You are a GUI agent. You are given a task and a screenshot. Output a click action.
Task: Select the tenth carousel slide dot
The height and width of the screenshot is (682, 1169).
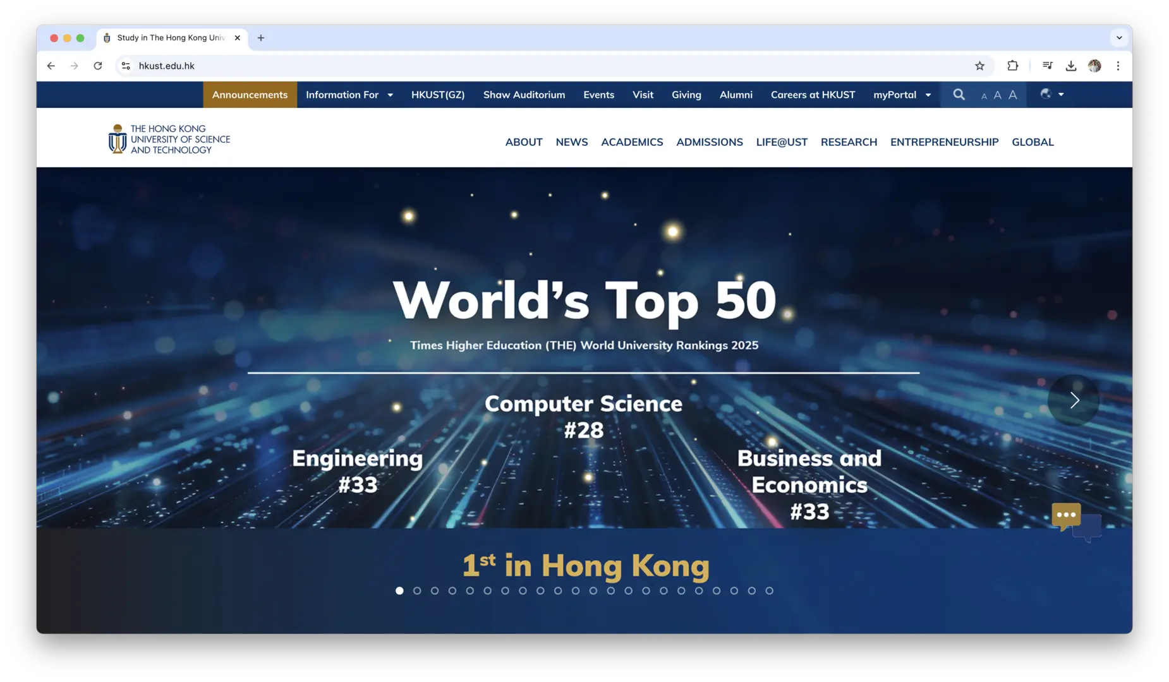(558, 591)
